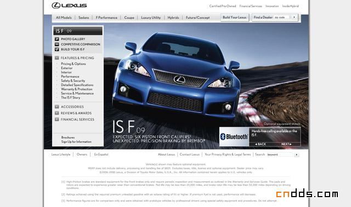Screen dimensions: 351x207
Task: Expand the Reviews & Awards section
Action: click(x=57, y=113)
